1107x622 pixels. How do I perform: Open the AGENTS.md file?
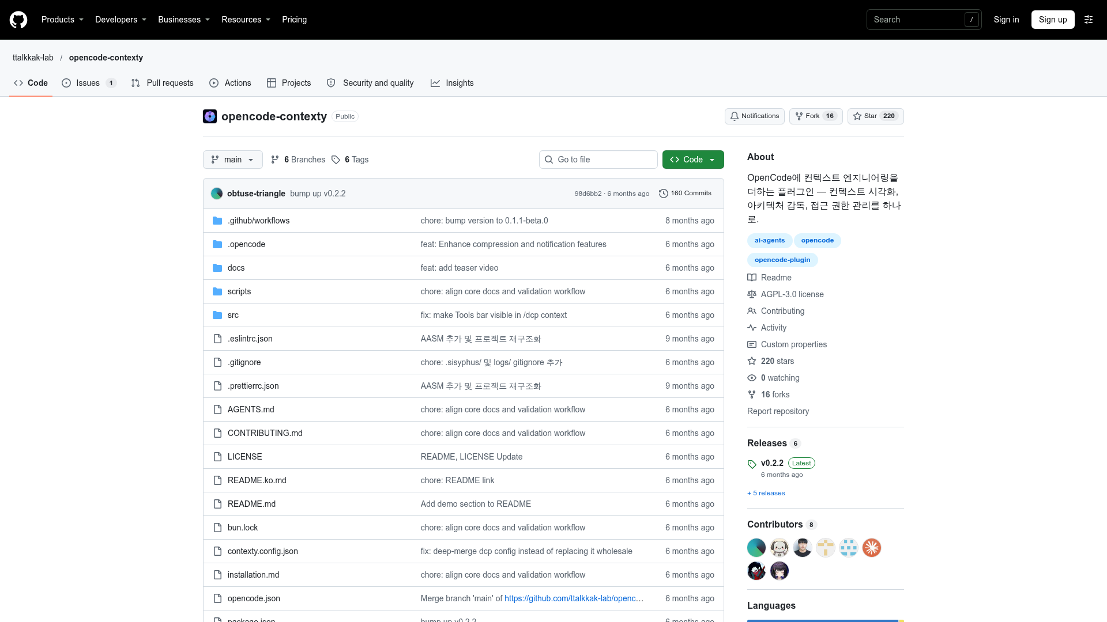pos(251,409)
